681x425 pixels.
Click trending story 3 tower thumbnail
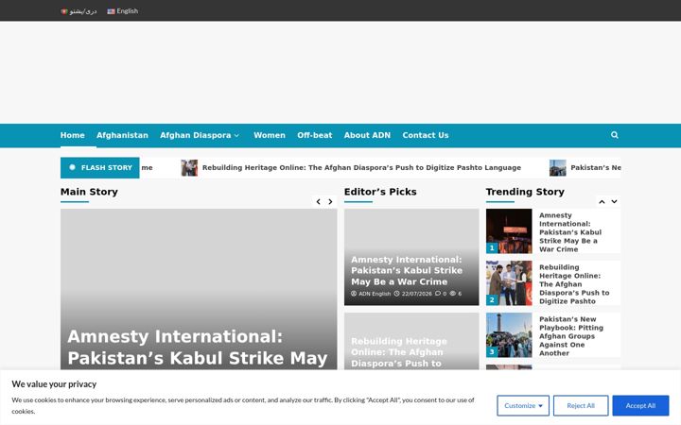pyautogui.click(x=509, y=335)
